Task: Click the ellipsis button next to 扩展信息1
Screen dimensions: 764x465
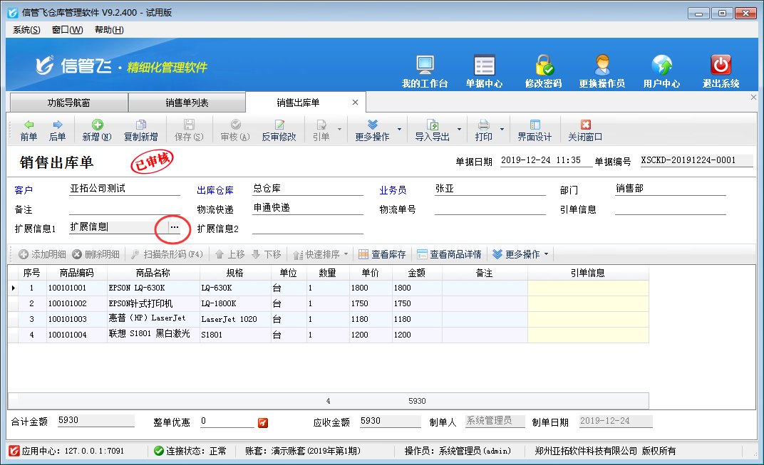Action: (174, 227)
